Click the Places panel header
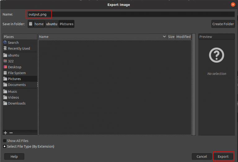 click(x=20, y=37)
